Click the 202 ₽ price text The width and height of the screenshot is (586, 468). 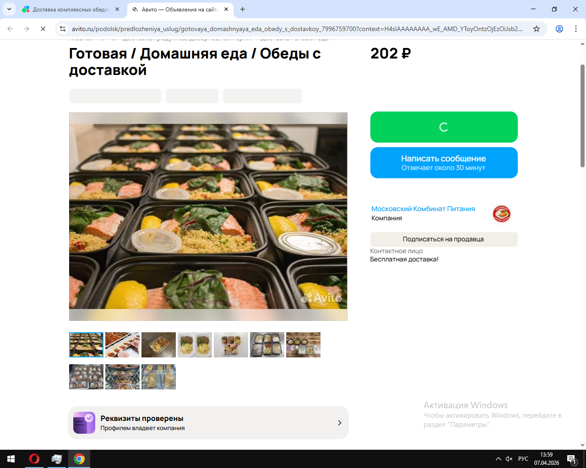click(391, 53)
